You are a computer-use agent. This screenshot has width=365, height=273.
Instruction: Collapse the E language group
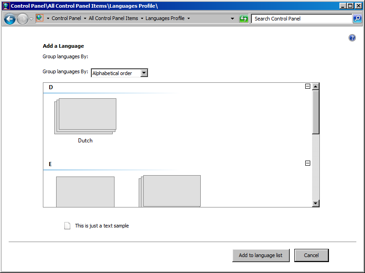tap(308, 162)
